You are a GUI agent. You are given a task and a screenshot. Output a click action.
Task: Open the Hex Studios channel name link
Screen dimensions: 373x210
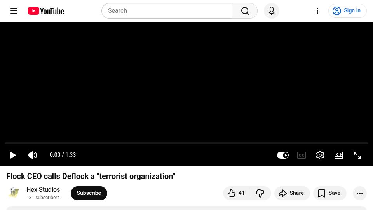pyautogui.click(x=43, y=189)
